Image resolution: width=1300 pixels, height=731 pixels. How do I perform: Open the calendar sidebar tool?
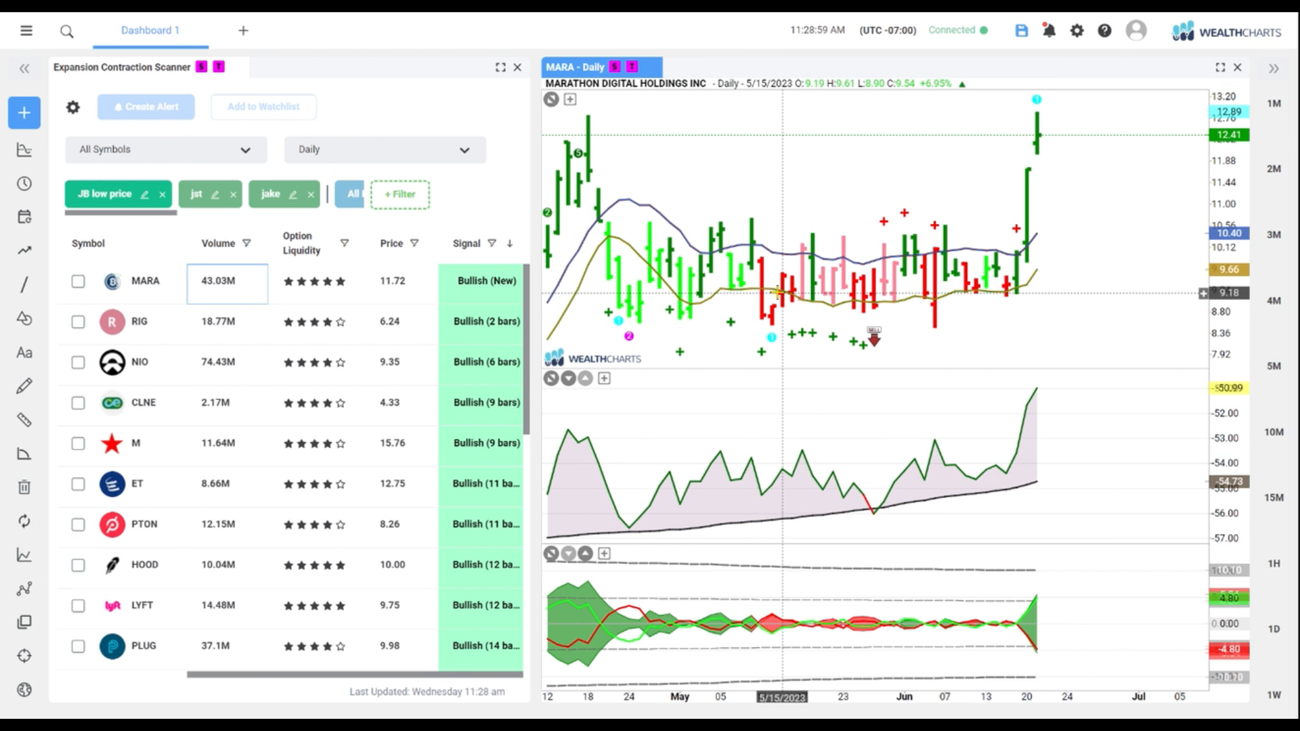(24, 217)
